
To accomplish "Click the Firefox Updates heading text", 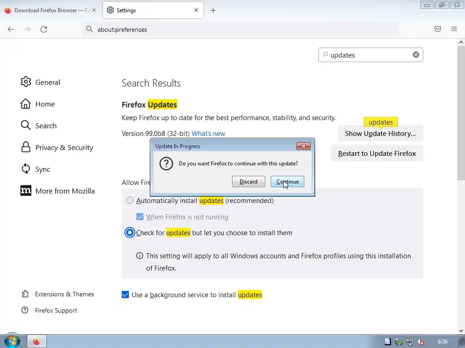I will (x=149, y=105).
